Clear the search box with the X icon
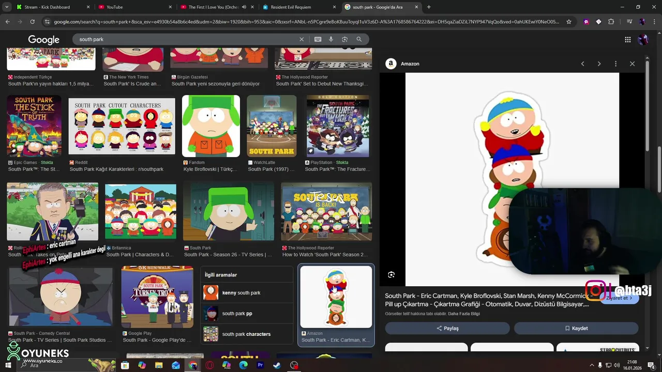The width and height of the screenshot is (662, 372). [302, 39]
